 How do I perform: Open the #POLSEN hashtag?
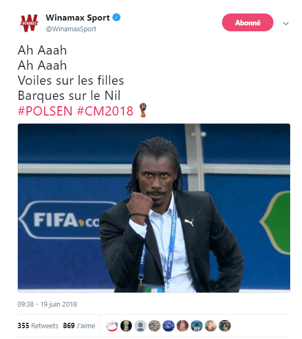[x=45, y=111]
